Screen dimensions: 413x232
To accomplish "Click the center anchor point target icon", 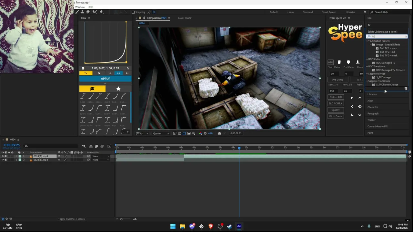I will click(360, 107).
